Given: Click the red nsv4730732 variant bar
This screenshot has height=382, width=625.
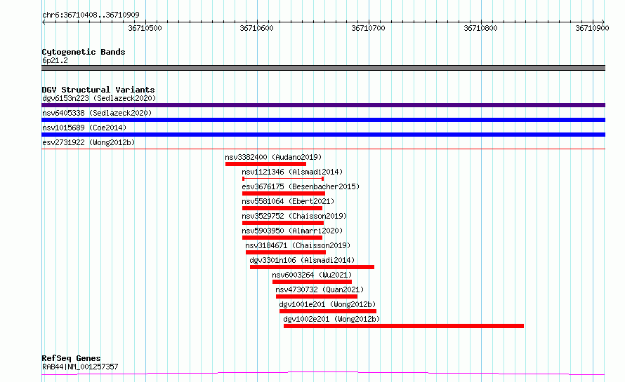Looking at the screenshot, I should click(317, 296).
